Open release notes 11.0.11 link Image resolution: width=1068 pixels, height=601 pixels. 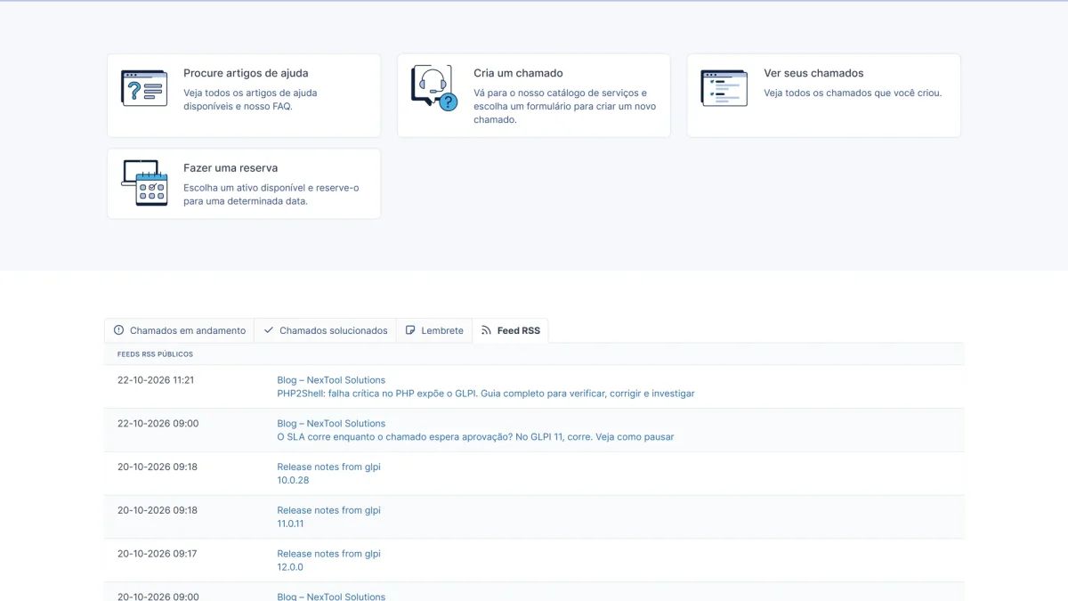tap(290, 524)
